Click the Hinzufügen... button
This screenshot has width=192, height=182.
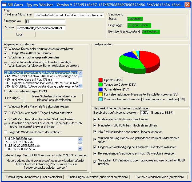(13, 98)
